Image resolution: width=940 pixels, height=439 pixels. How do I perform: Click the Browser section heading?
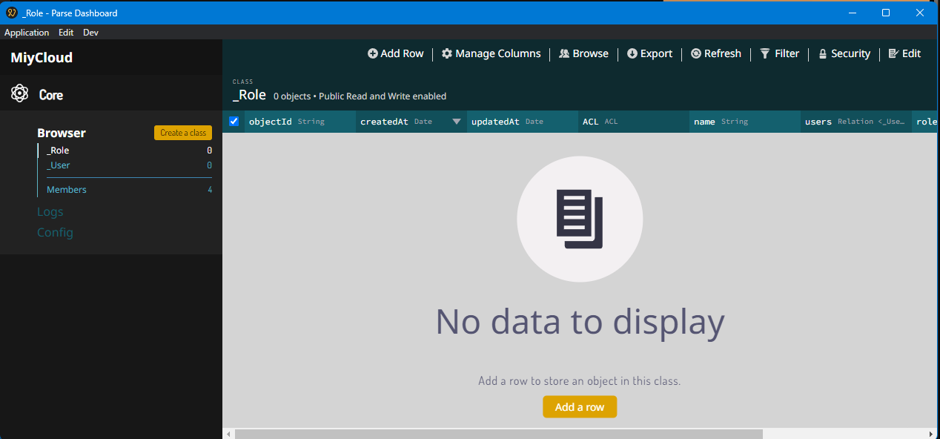(62, 133)
